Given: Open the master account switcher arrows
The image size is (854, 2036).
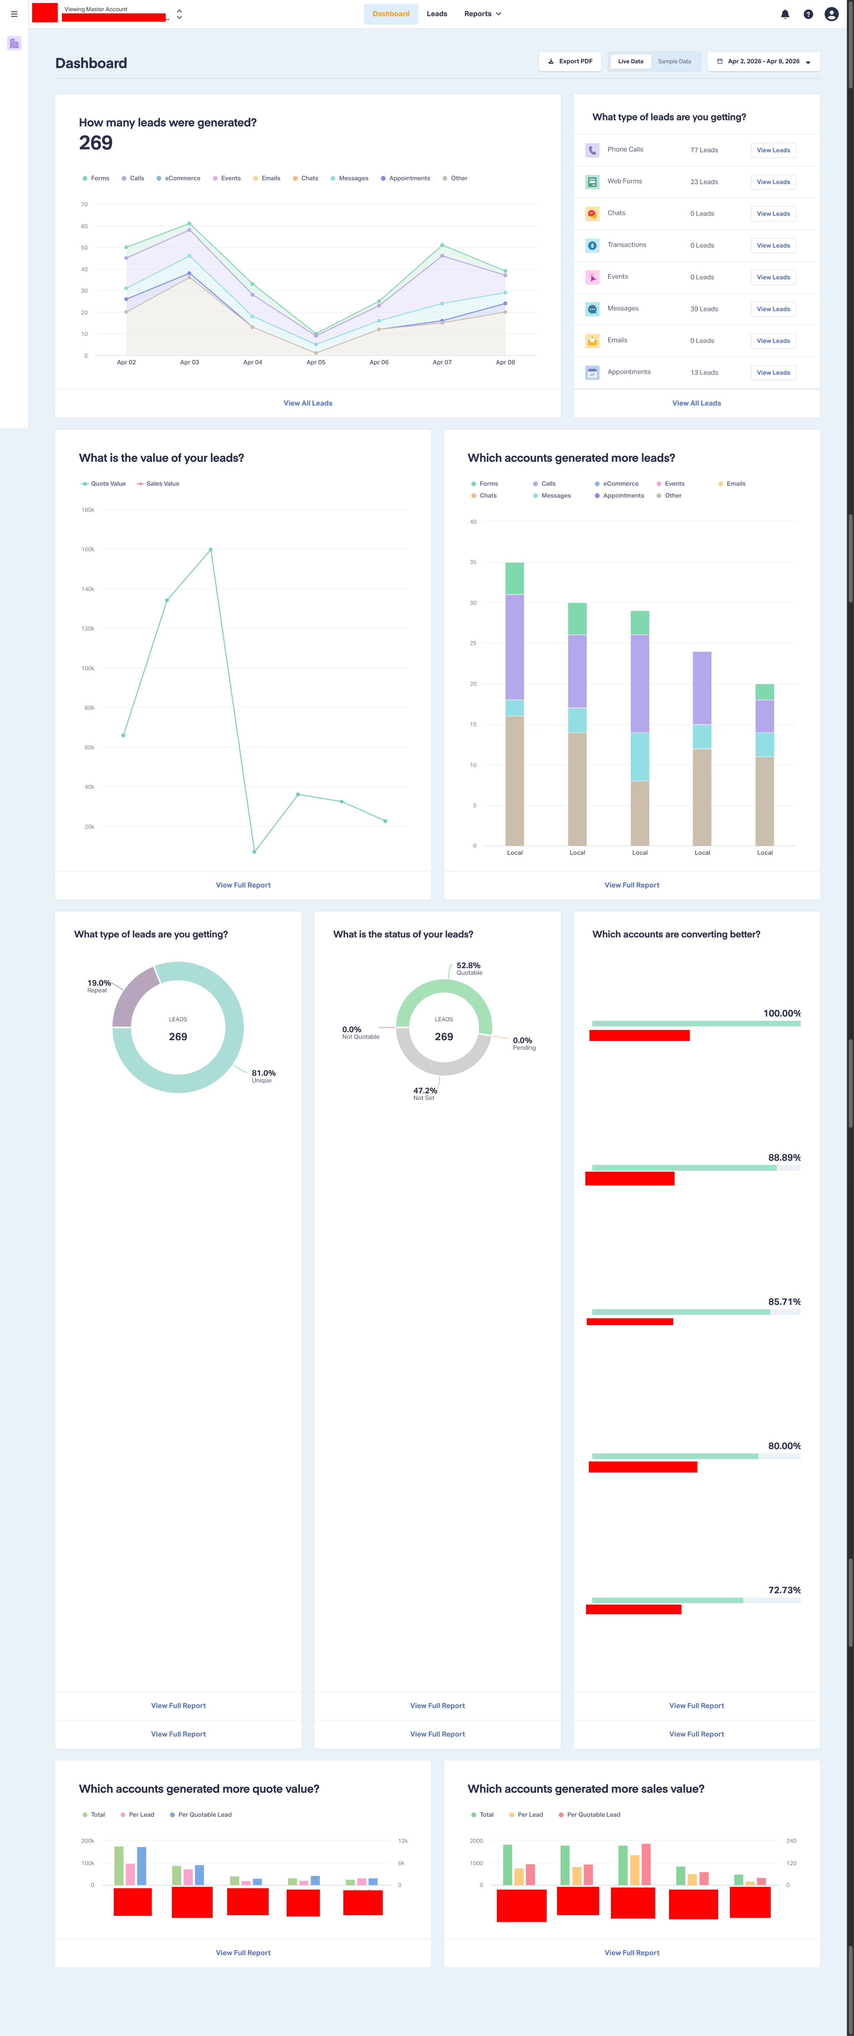Looking at the screenshot, I should [179, 14].
